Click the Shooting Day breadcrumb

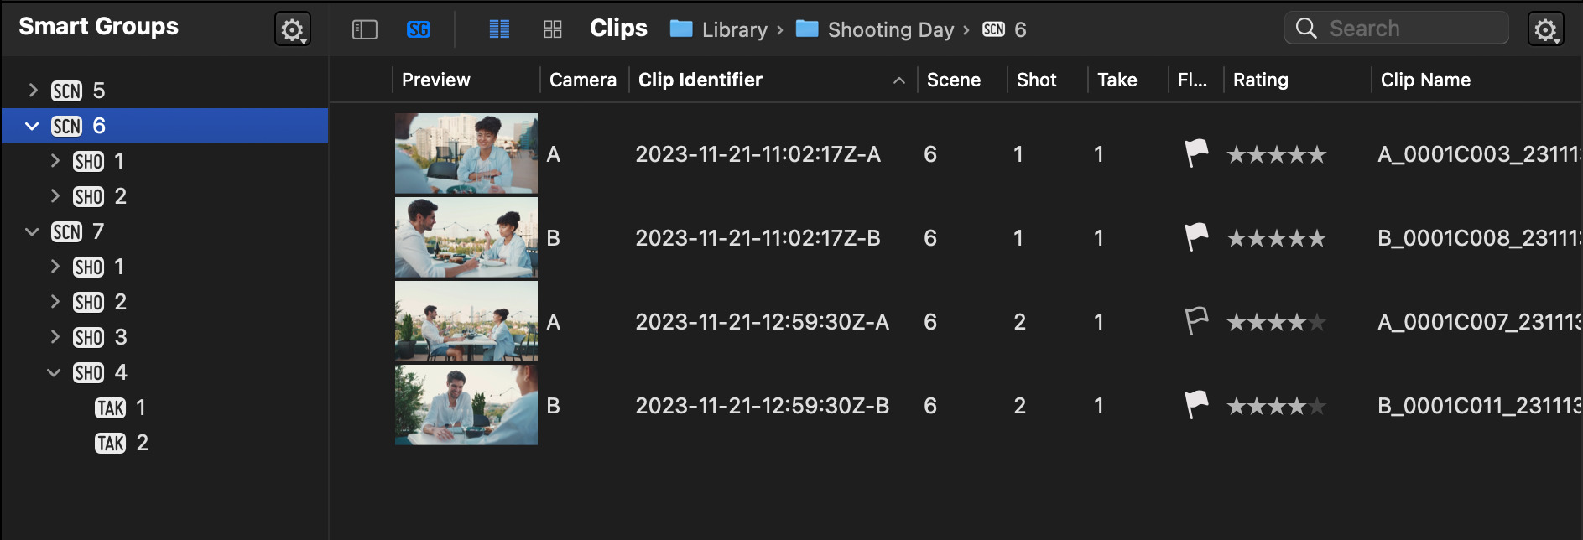[x=875, y=30]
